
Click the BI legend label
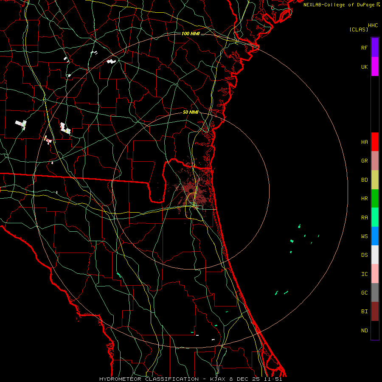pos(364,312)
